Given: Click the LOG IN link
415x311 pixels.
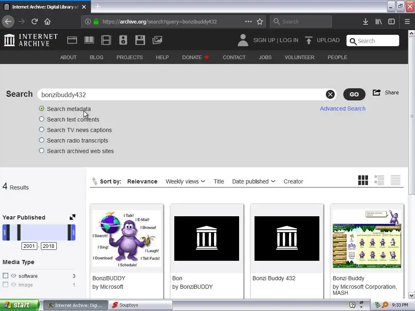Looking at the screenshot, I should (x=289, y=40).
